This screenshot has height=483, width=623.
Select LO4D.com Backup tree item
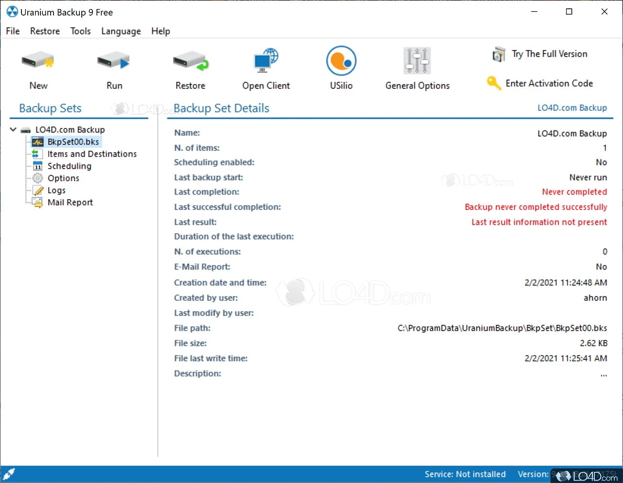click(70, 130)
